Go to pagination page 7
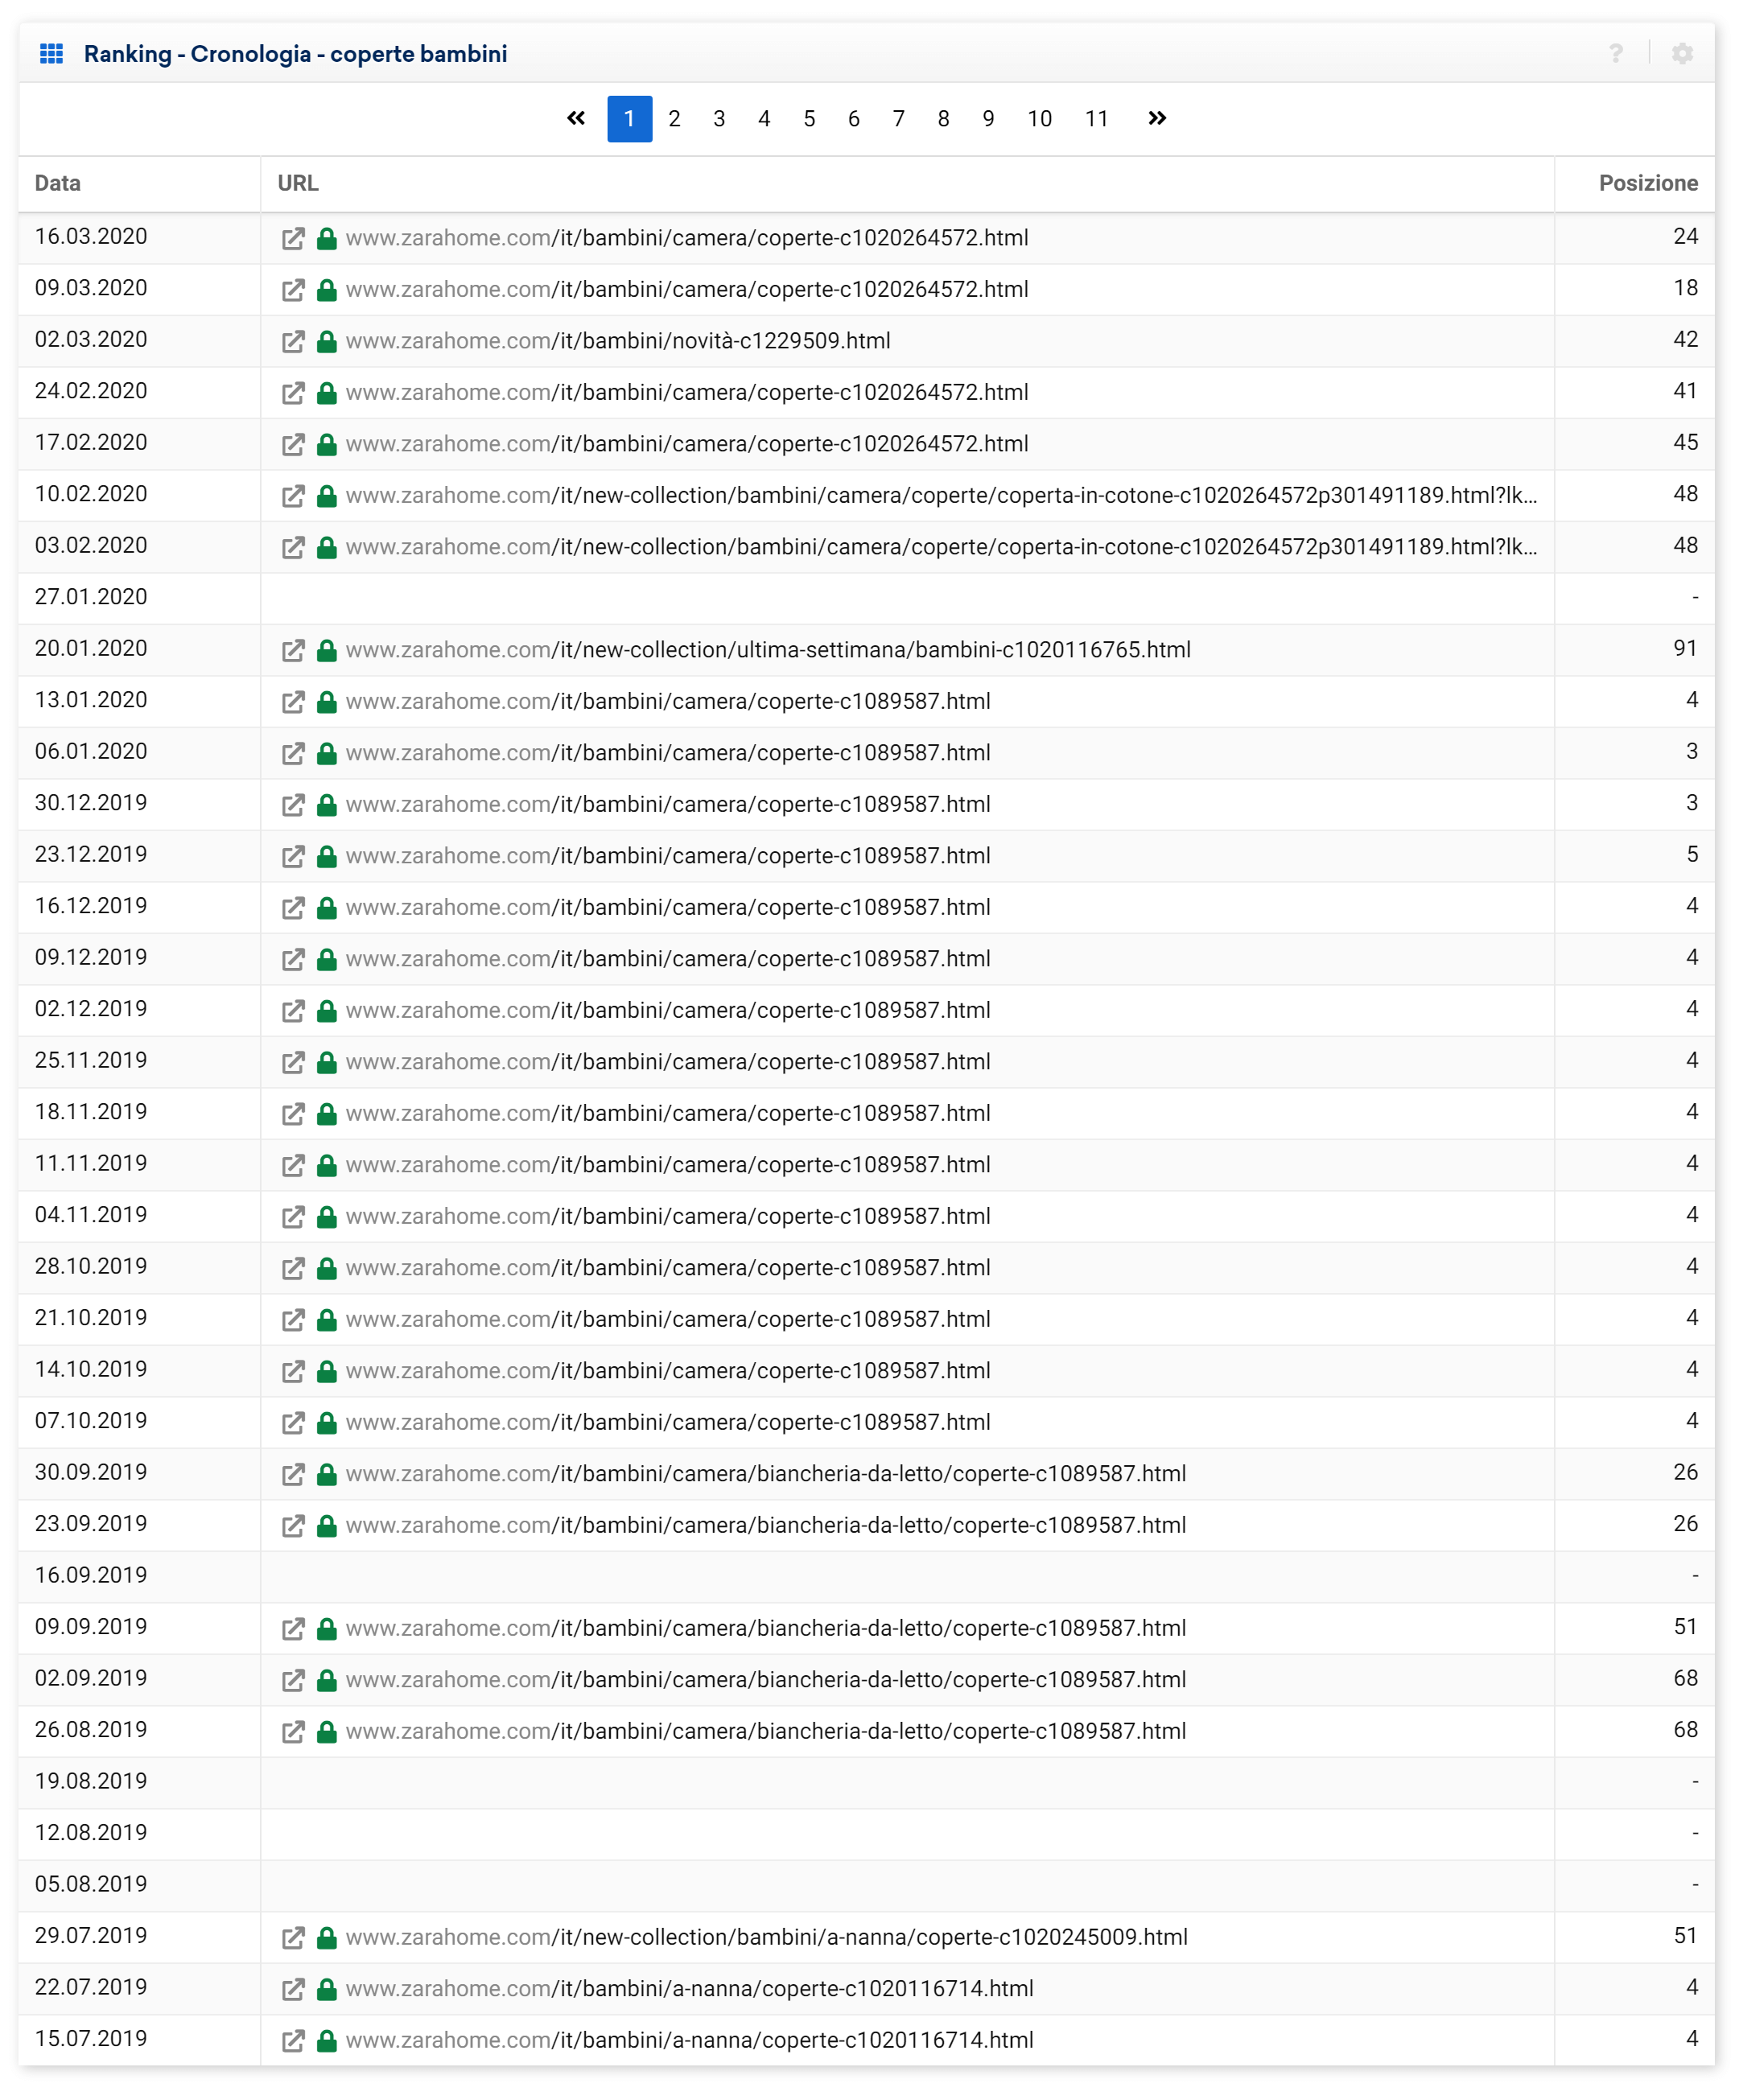The height and width of the screenshot is (2100, 1739). [898, 119]
